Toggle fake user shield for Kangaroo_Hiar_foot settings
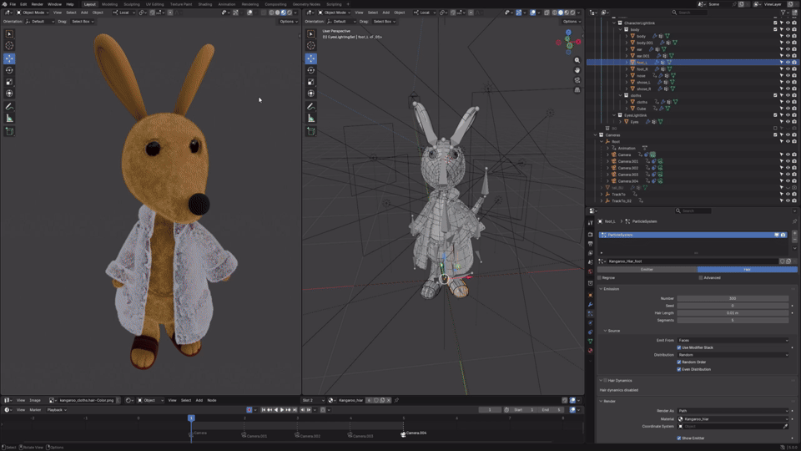 [782, 261]
